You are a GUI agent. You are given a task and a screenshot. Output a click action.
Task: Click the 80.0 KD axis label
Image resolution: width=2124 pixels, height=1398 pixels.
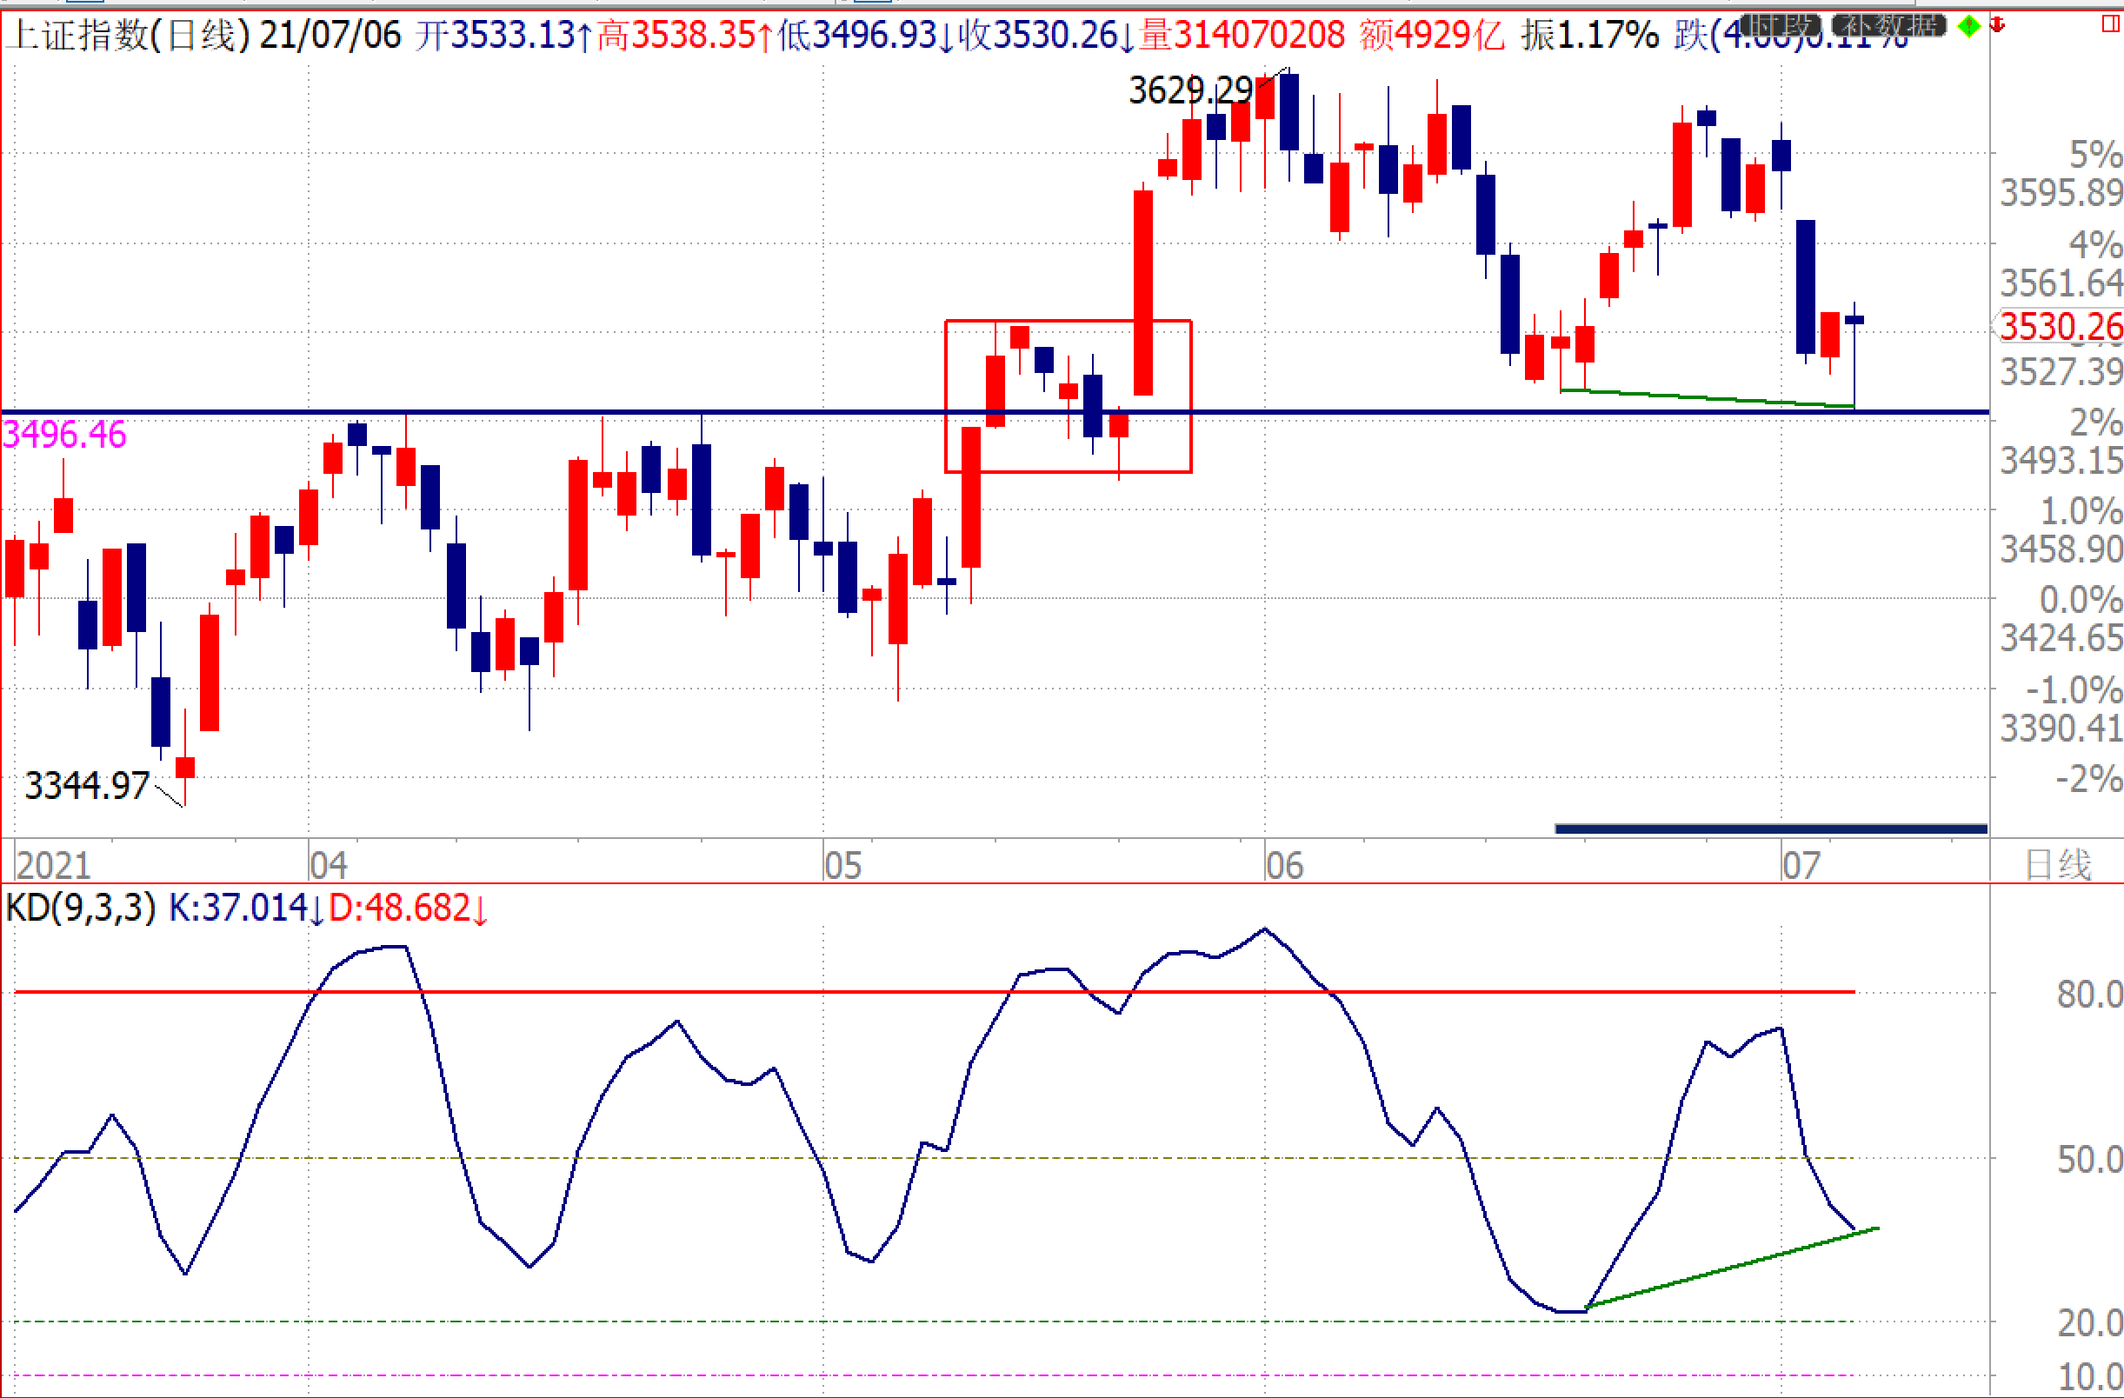click(2089, 994)
